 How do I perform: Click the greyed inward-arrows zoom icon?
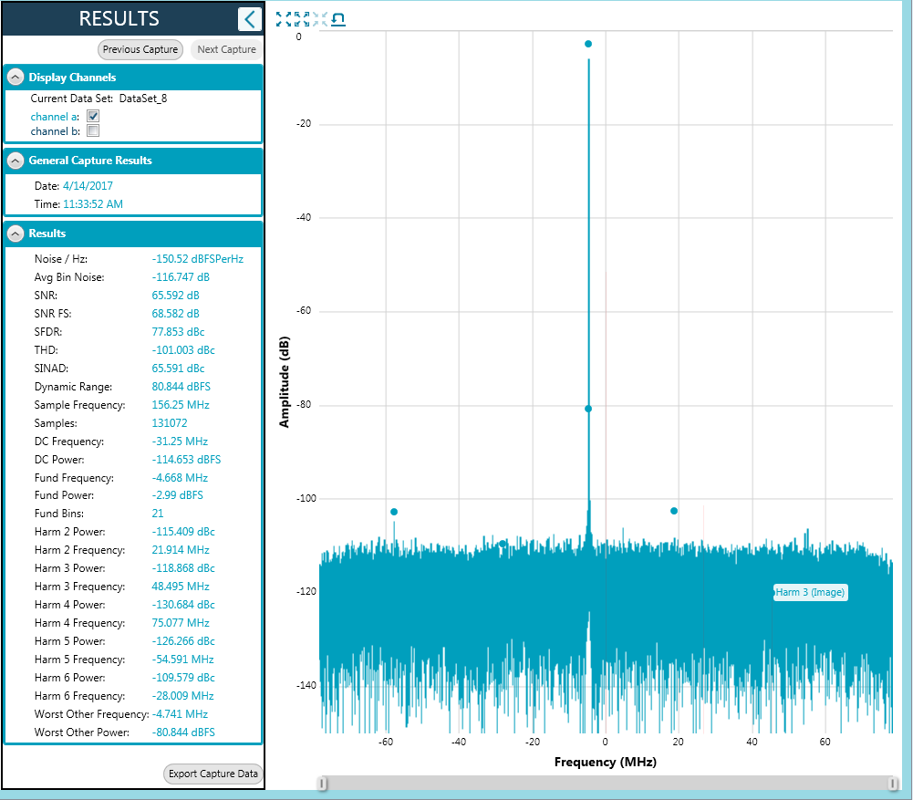pos(319,19)
